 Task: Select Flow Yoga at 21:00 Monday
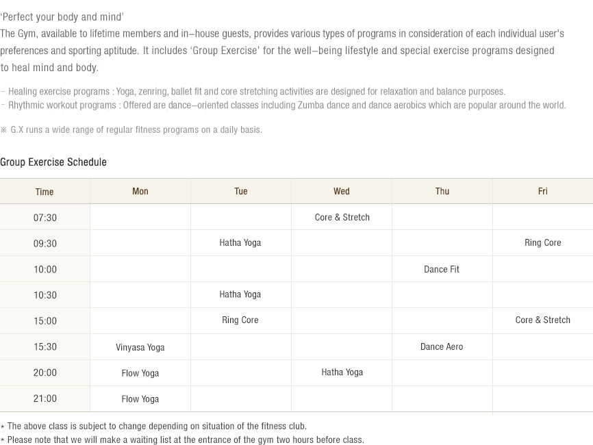pos(140,399)
